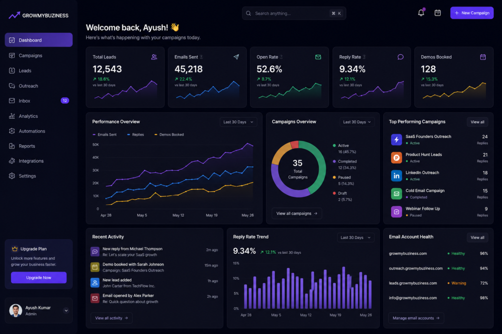Toggle Draft segment in donut legend
Screen dimensions: 502x334
pyautogui.click(x=342, y=197)
